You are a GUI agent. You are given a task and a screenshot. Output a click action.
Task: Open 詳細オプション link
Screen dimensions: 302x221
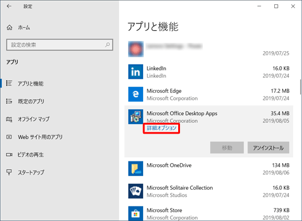point(161,128)
